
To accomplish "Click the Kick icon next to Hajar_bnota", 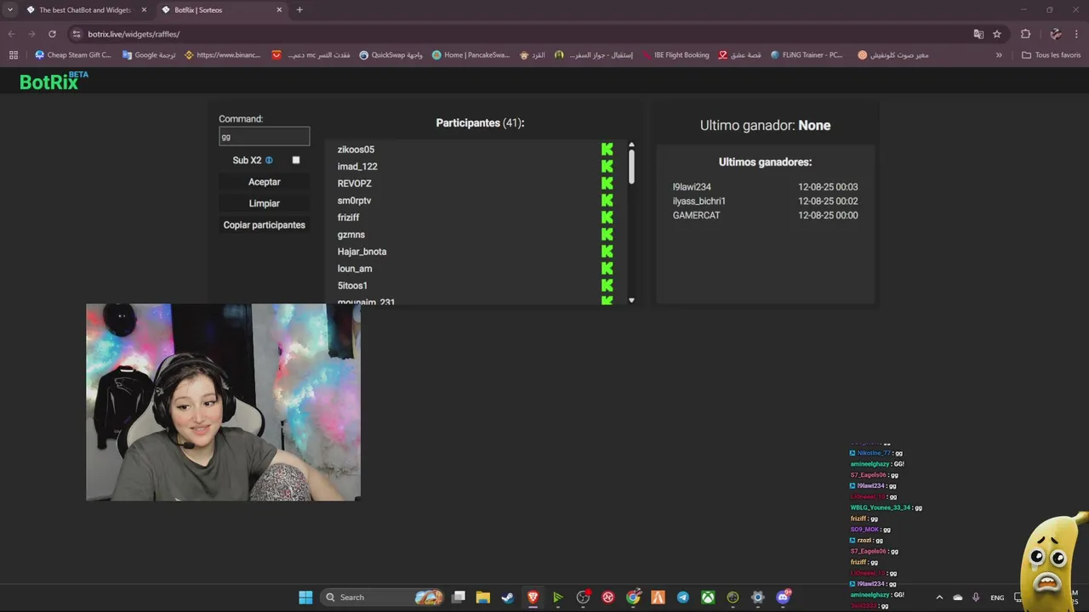I will click(x=607, y=252).
